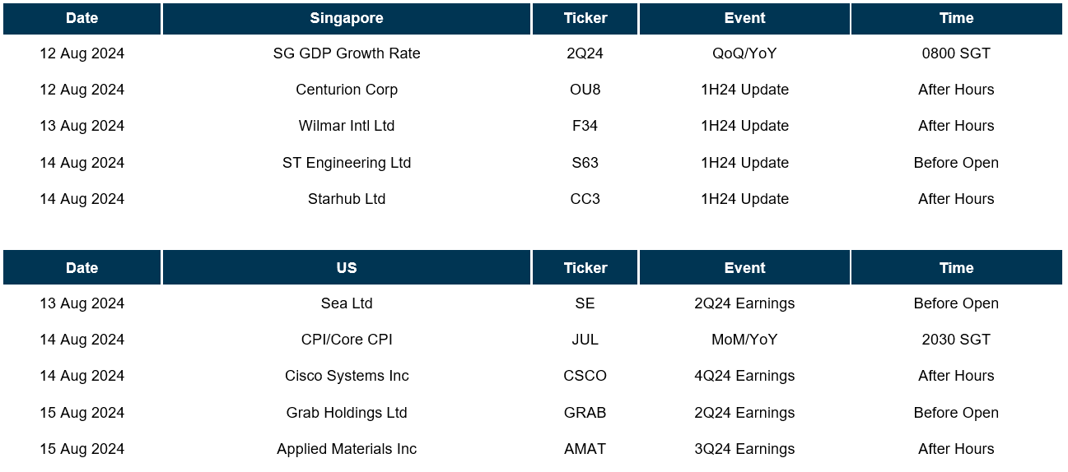
Task: Select the ST Engineering Ltd cell
Action: pyautogui.click(x=347, y=163)
